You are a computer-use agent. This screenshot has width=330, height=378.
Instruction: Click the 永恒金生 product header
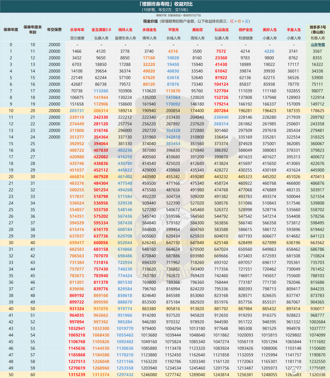pyautogui.click(x=149, y=30)
